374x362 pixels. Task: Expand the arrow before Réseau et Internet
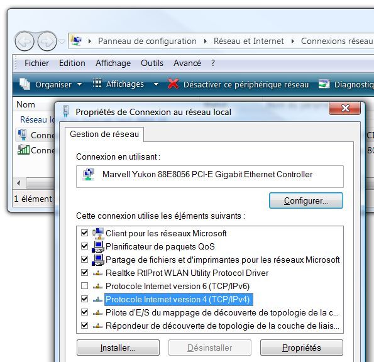coord(206,41)
